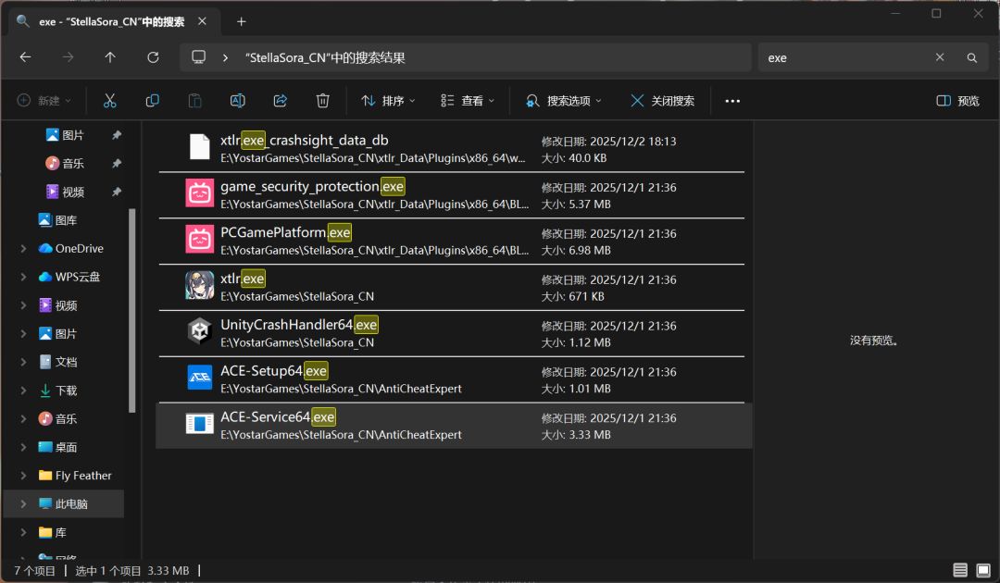
Task: Click 关闭搜索 close search button
Action: pos(663,101)
